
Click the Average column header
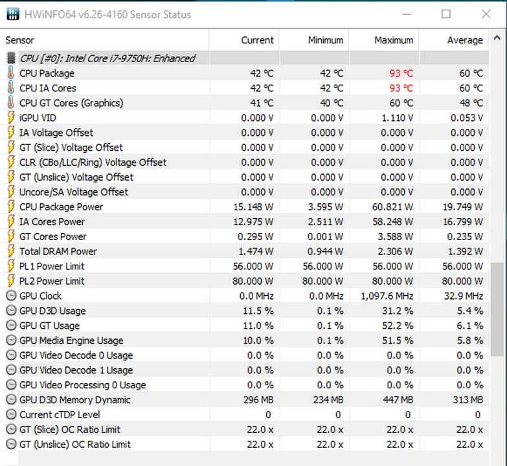click(454, 40)
